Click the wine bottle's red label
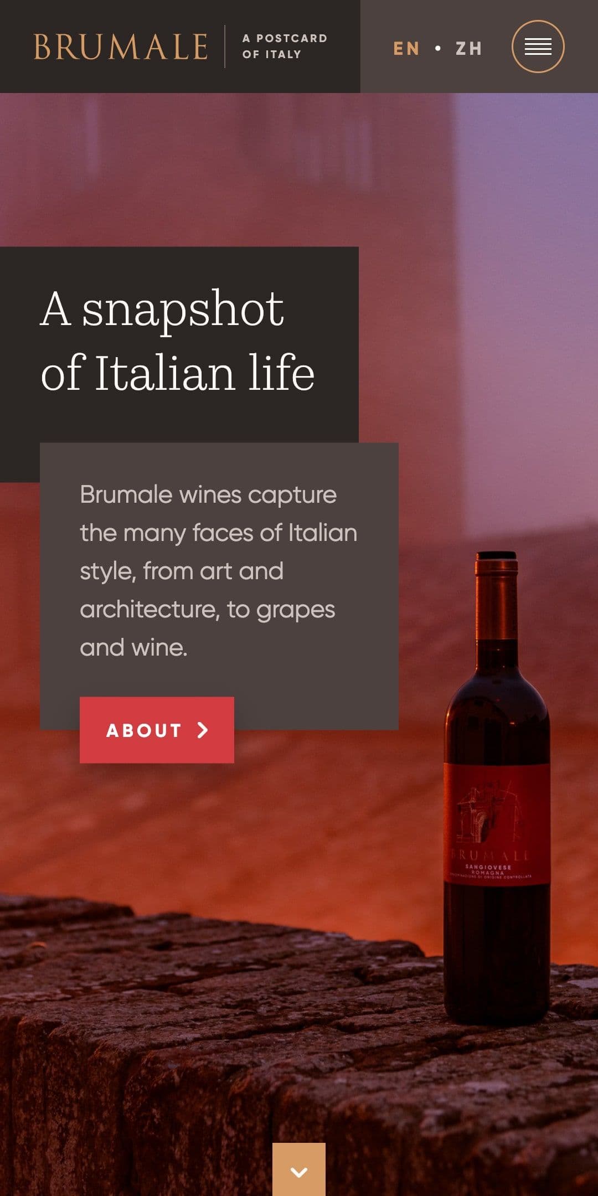 pos(497,824)
